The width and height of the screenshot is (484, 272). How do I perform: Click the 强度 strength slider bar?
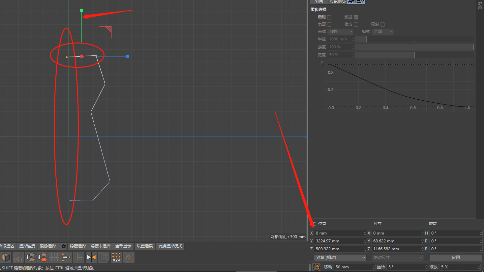(414, 47)
